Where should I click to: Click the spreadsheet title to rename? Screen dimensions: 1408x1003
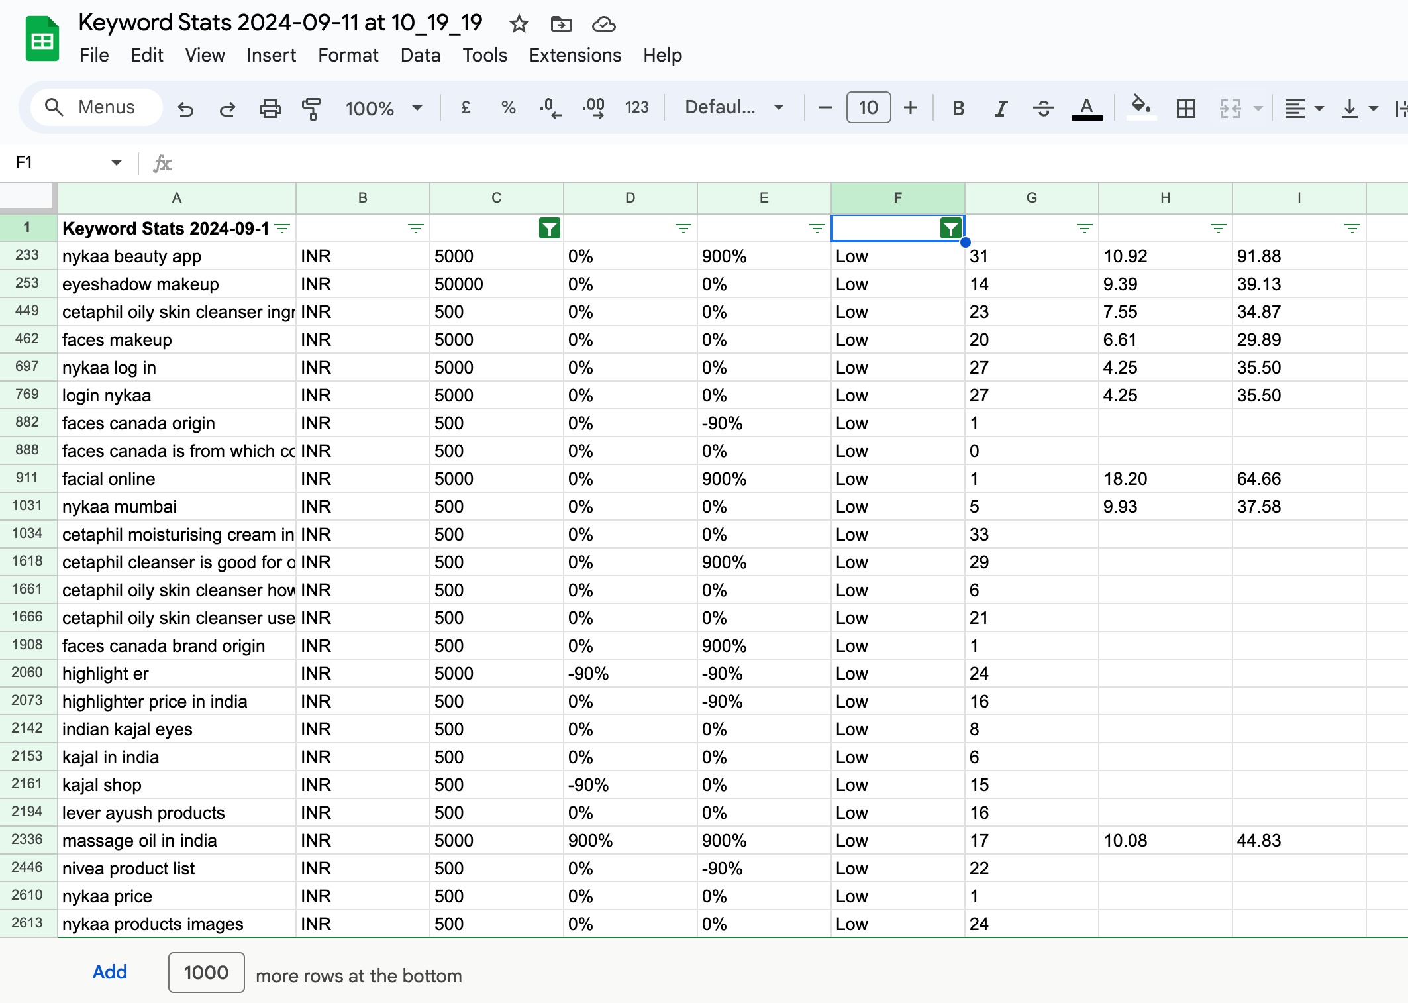click(x=281, y=23)
